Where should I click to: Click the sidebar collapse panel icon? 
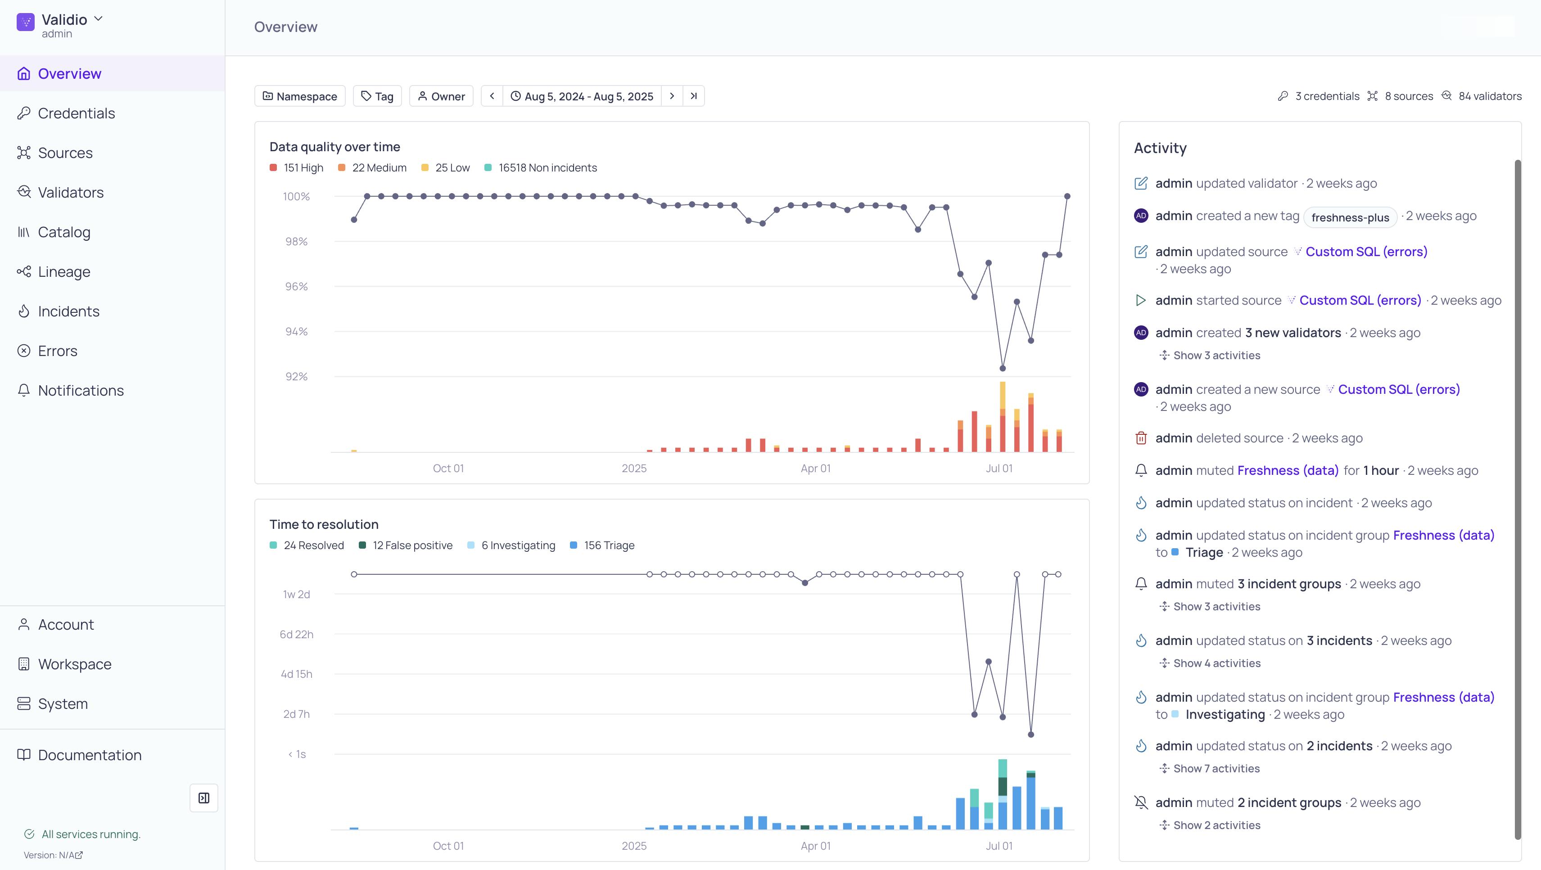click(x=203, y=798)
